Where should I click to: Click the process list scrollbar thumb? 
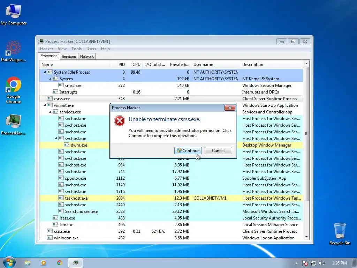[x=306, y=134]
